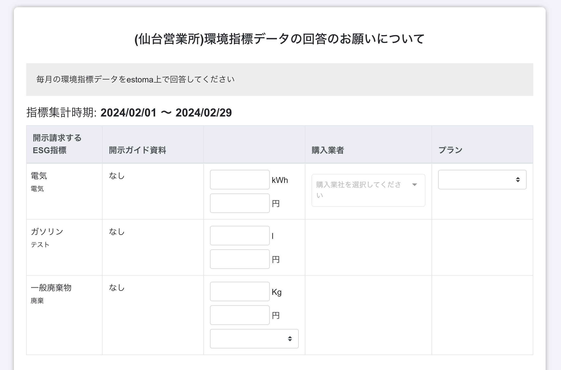Screen dimensions: 561x370
Task: Click the stepper arrows on the 廃棄 select box
Action: pyautogui.click(x=290, y=339)
